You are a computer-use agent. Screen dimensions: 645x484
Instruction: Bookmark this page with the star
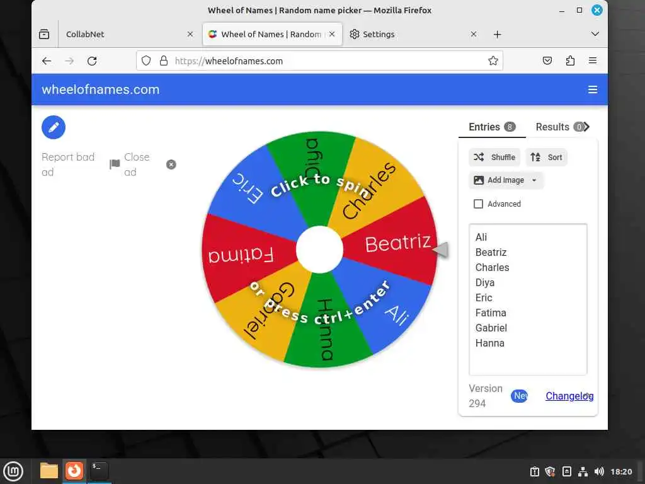(493, 61)
